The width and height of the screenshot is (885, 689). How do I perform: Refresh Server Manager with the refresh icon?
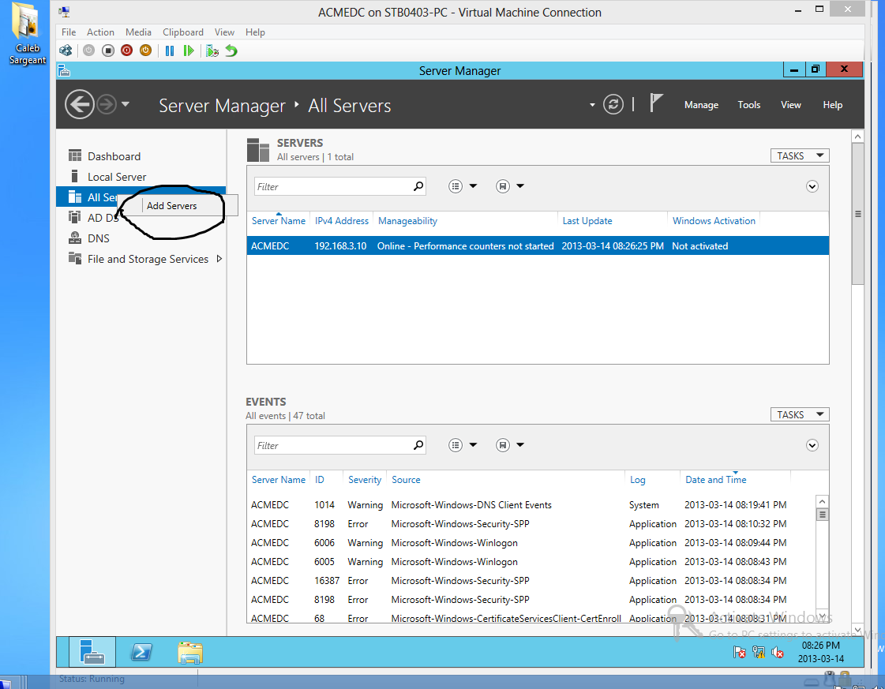[613, 104]
